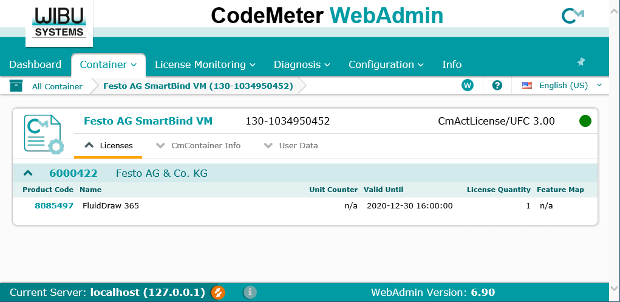620x302 pixels.
Task: Open the Container menu dropdown
Action: pyautogui.click(x=108, y=64)
